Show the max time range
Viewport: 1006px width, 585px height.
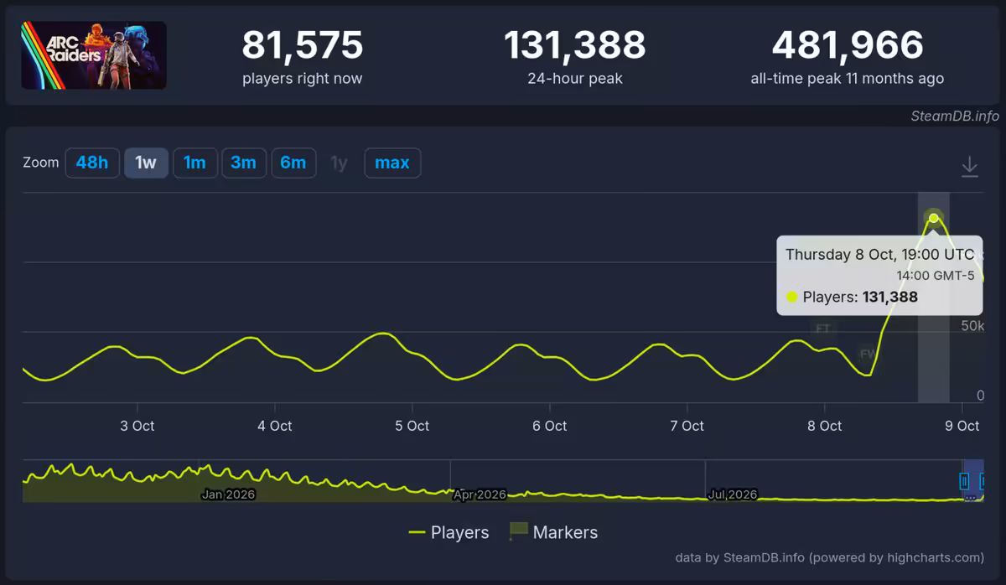[x=392, y=163]
